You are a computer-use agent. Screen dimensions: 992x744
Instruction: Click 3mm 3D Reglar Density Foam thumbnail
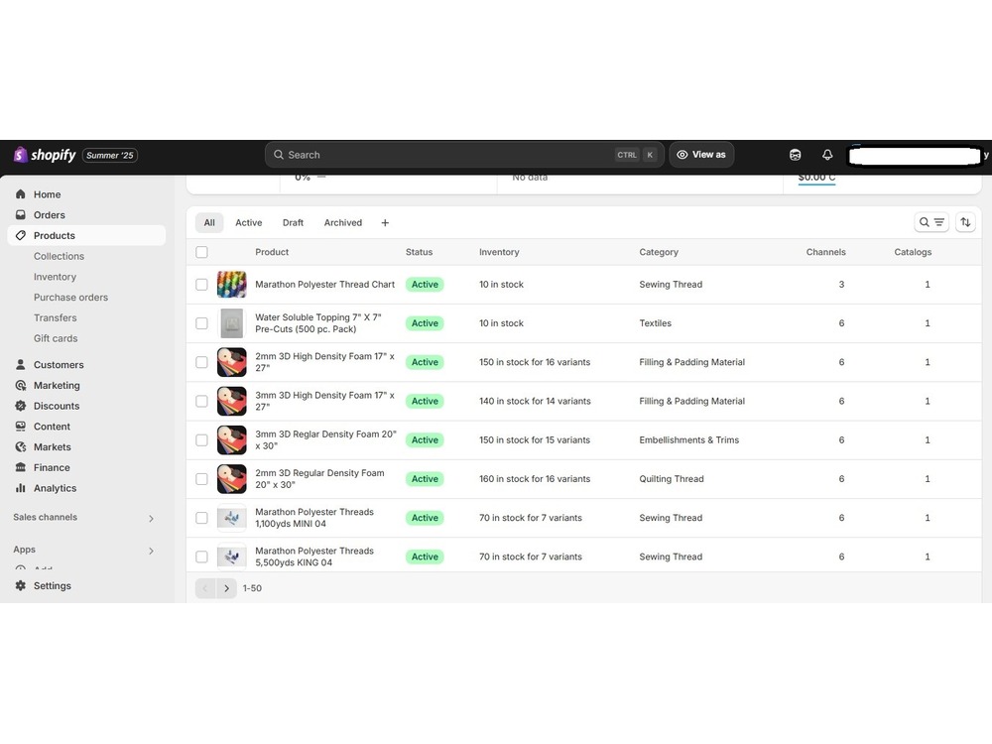tap(231, 440)
